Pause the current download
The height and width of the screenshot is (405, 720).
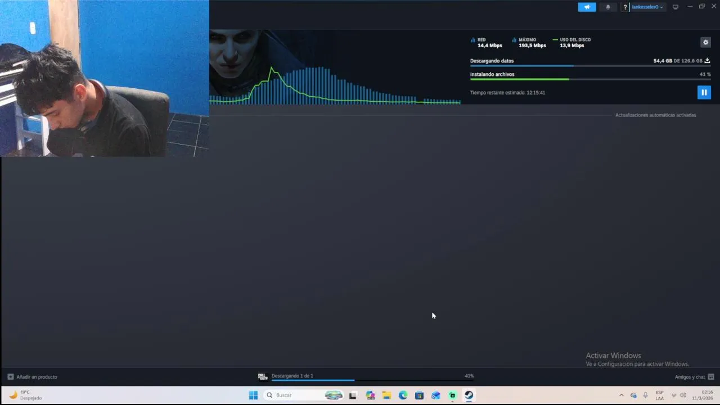coord(704,92)
